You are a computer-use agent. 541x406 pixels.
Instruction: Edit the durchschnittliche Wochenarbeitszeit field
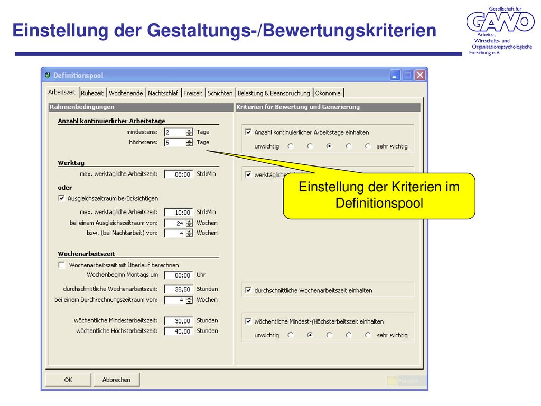(179, 289)
